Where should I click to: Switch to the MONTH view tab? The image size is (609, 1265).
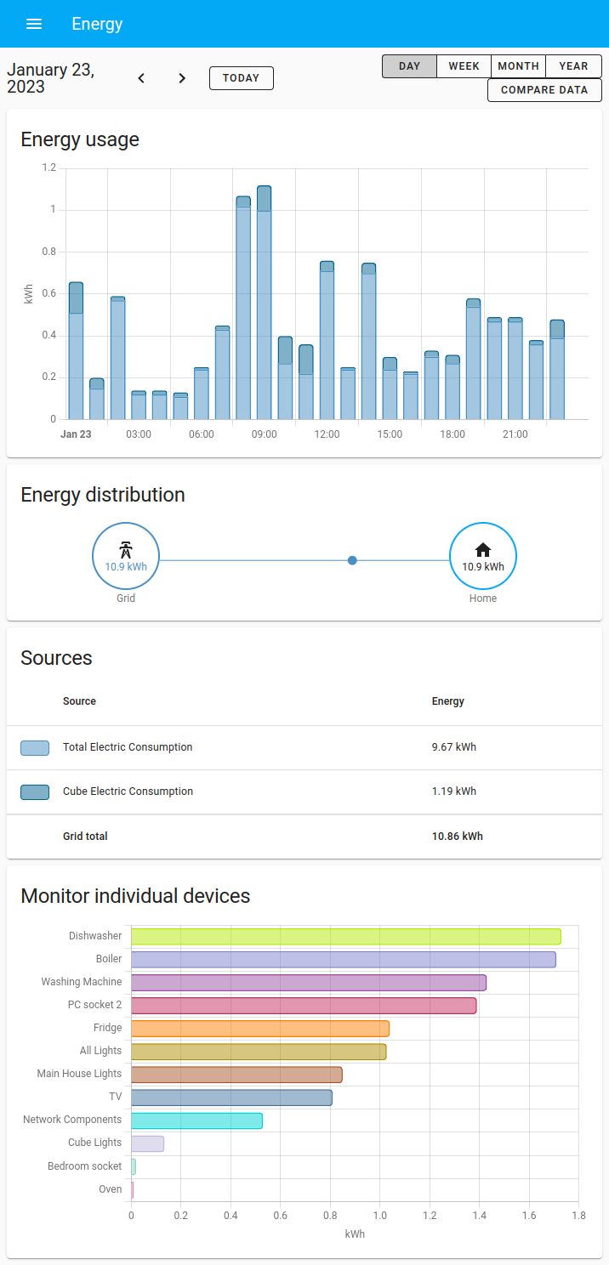click(518, 65)
